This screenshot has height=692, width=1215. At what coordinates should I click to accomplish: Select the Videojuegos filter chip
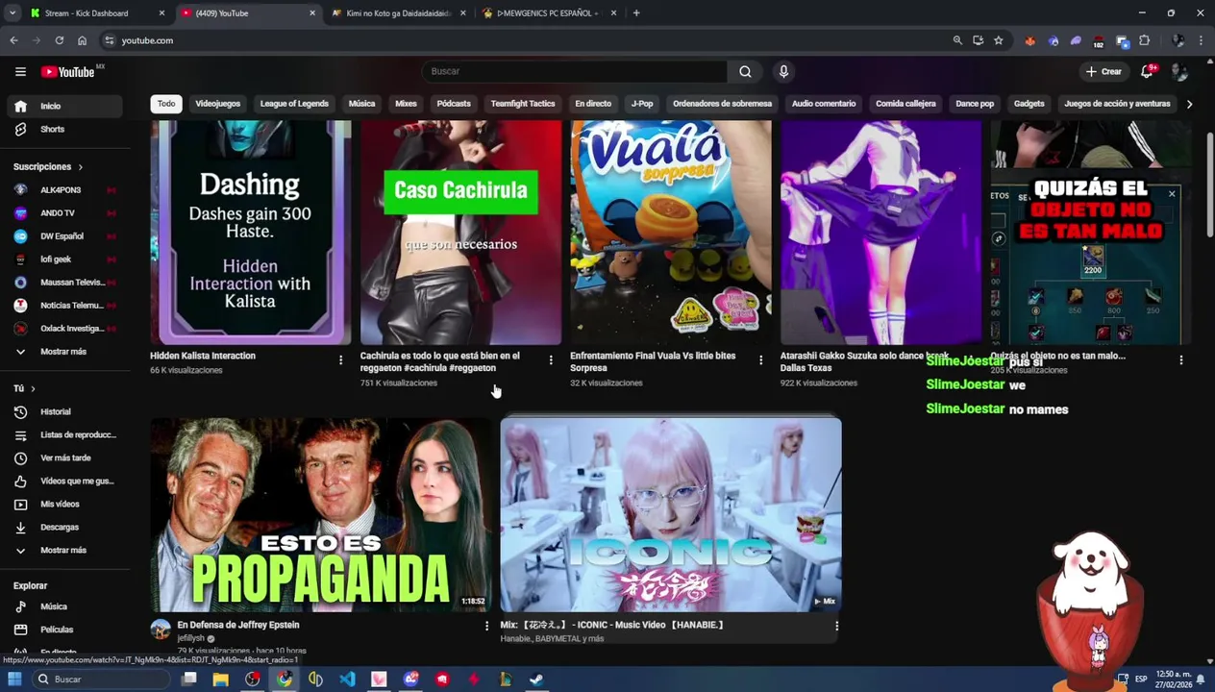pos(217,104)
